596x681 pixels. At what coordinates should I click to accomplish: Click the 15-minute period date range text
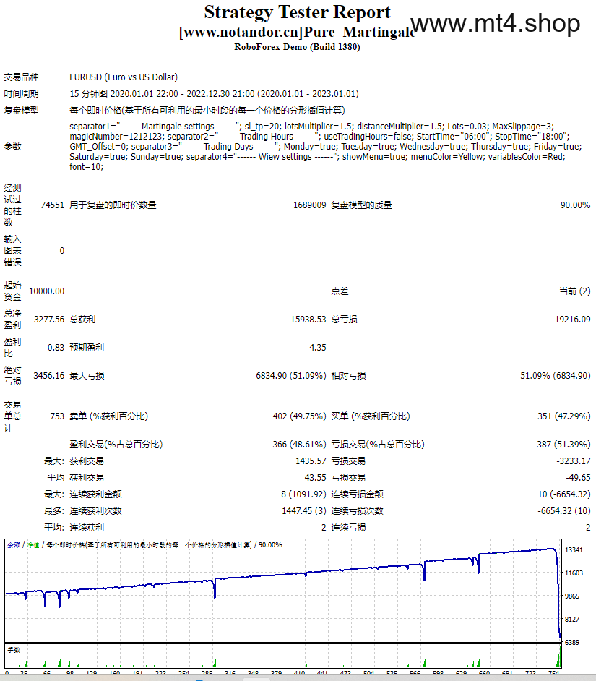click(x=214, y=94)
